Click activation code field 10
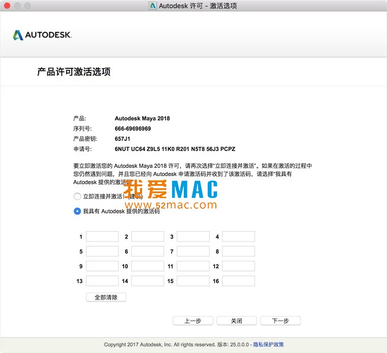The image size is (387, 353). 148,266
